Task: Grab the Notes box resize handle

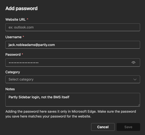Action: [139, 105]
